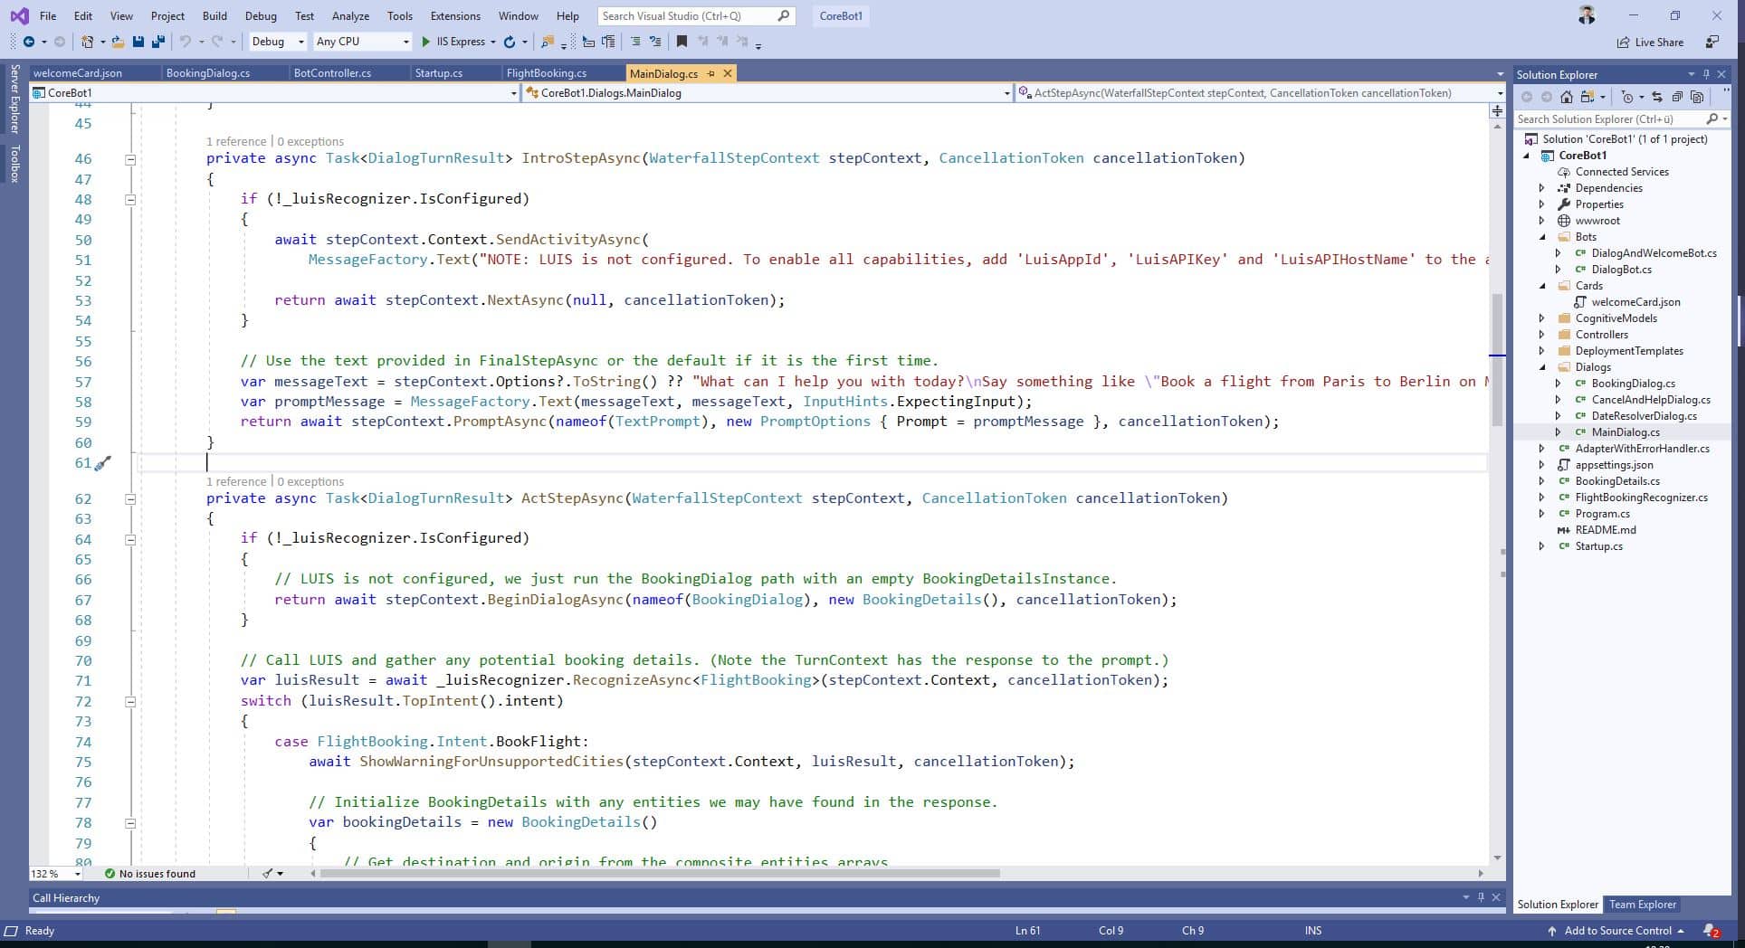Expand the Dependencies node in Solution Explorer
Screen dimensions: 1745x948
[1541, 188]
